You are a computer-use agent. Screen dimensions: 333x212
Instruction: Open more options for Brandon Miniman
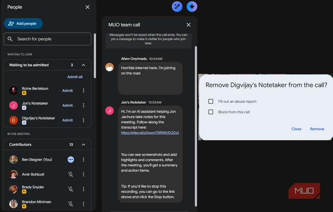pos(84,204)
